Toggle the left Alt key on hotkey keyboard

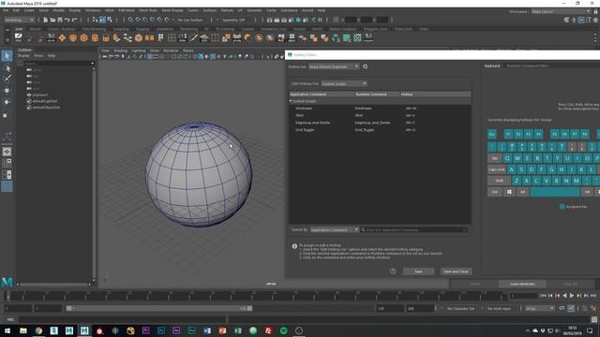tap(522, 192)
